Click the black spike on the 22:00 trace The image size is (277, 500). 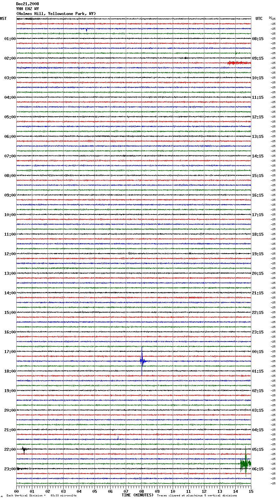pos(24,450)
